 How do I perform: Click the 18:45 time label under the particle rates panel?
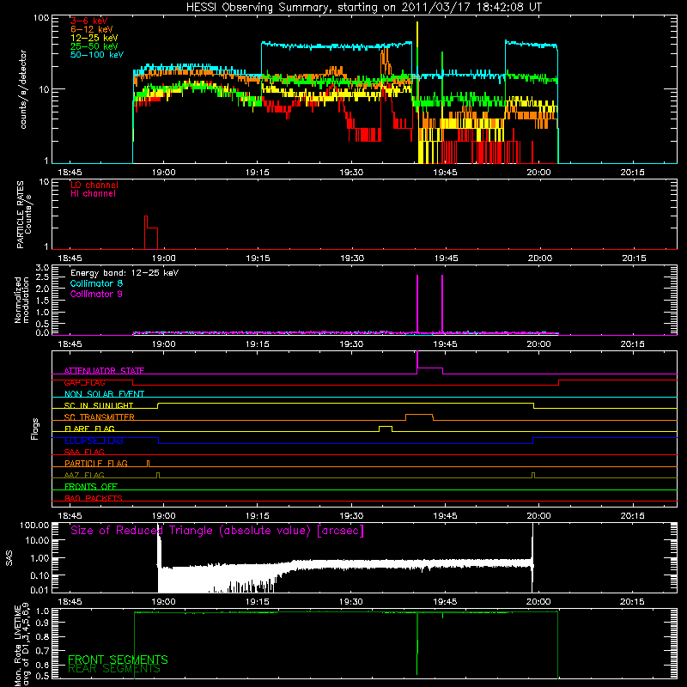[70, 258]
